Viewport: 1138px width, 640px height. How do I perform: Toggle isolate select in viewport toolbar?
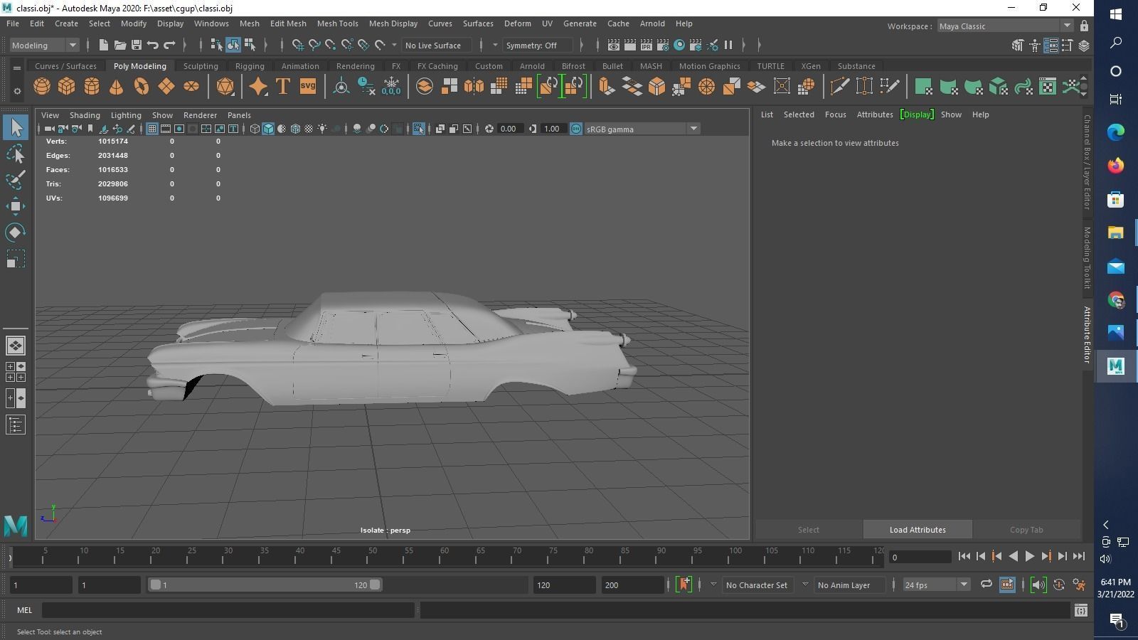pyautogui.click(x=418, y=129)
